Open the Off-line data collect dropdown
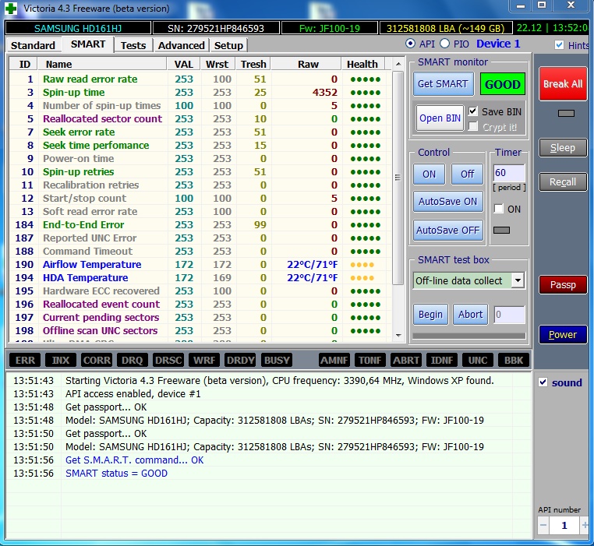This screenshot has width=594, height=546. click(x=518, y=280)
